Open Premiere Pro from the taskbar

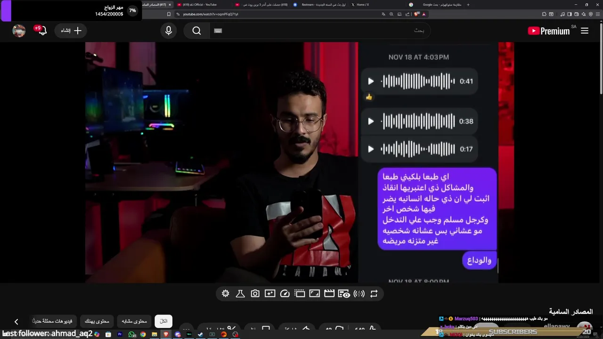(x=120, y=334)
